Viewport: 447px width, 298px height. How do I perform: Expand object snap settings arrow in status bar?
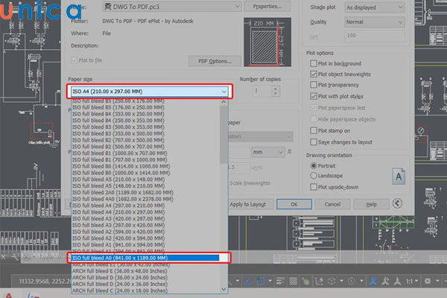270,281
